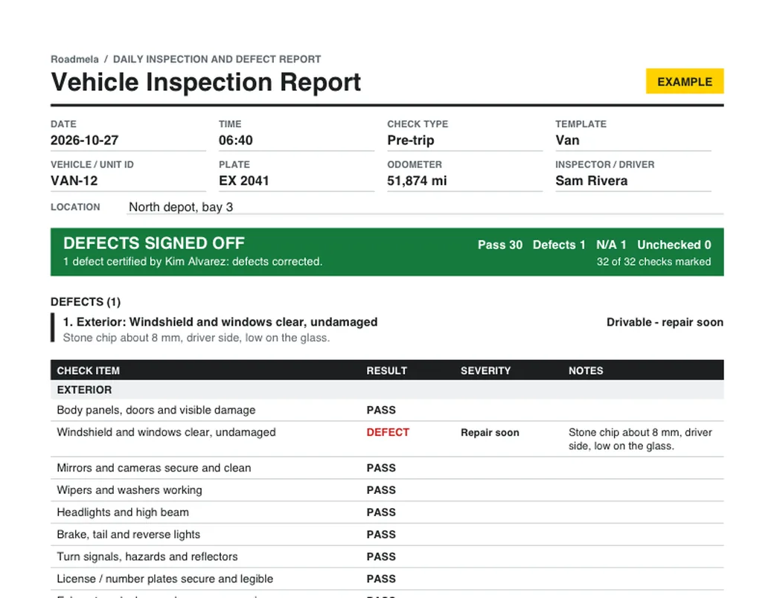
Task: Click Wipers and washers working row
Action: click(387, 490)
